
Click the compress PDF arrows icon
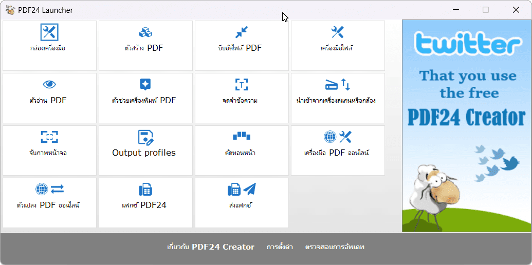point(242,32)
